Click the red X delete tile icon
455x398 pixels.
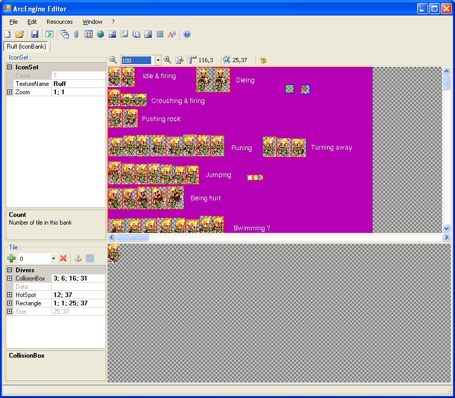pyautogui.click(x=63, y=258)
